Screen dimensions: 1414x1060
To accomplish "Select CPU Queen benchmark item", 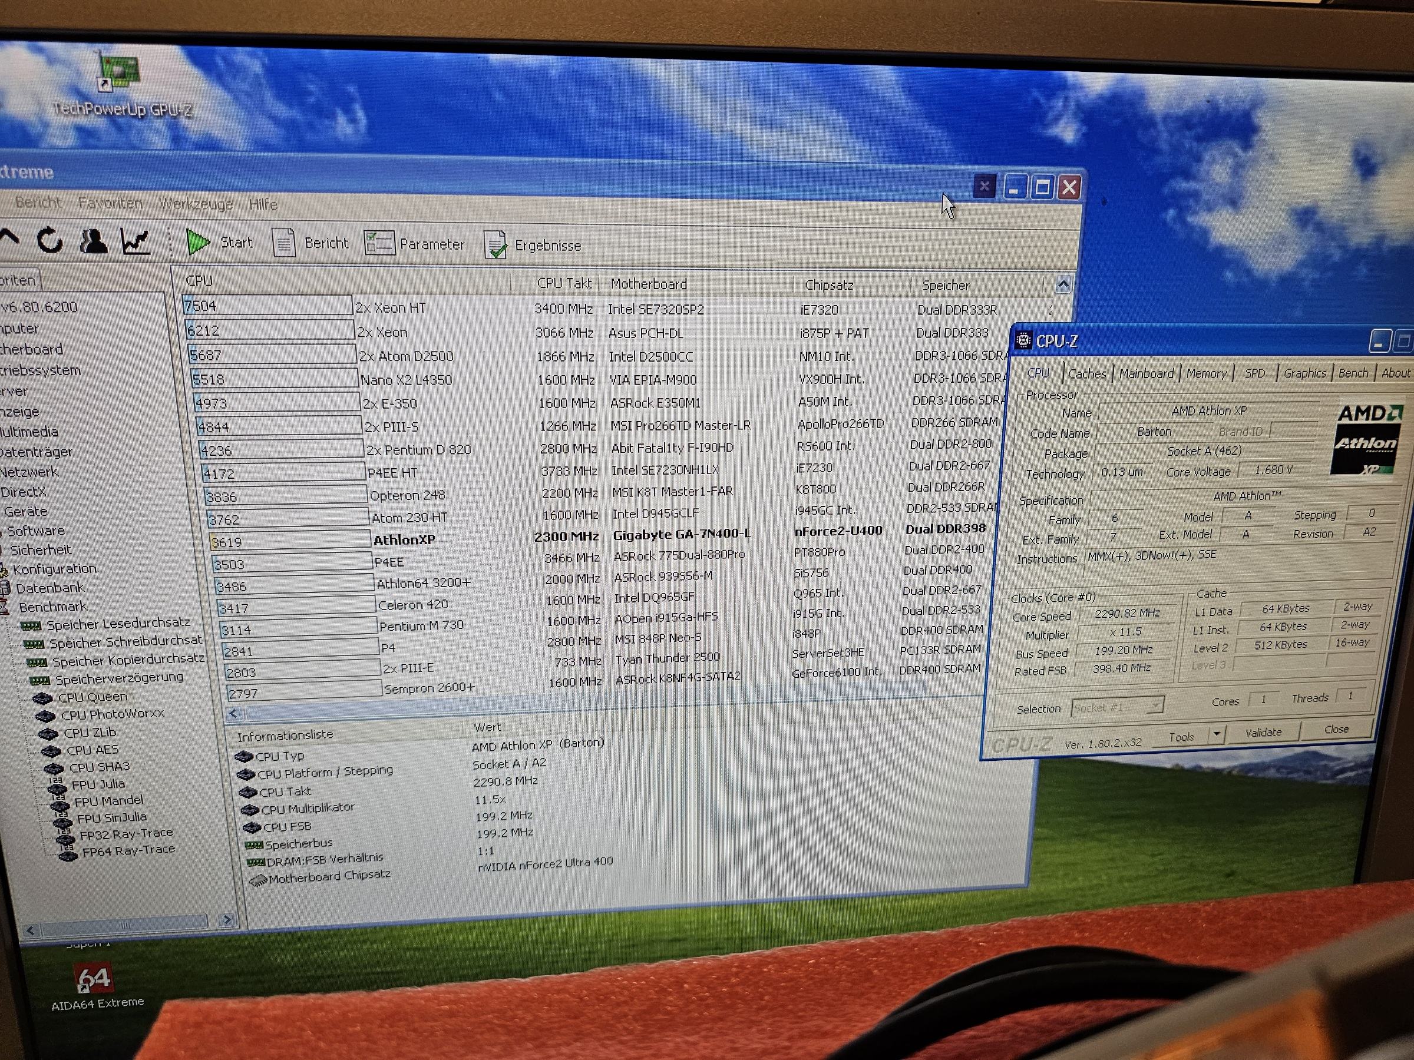I will 92,697.
